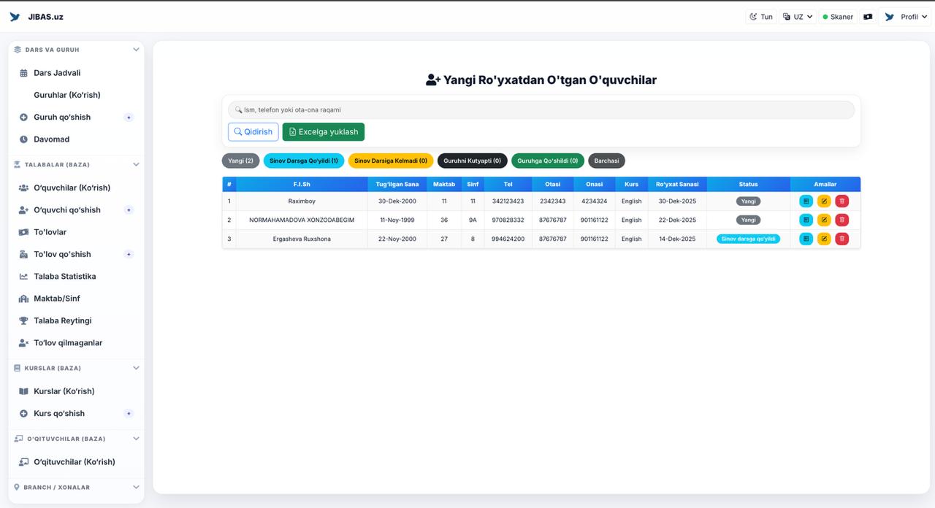Click the plus icon beside Guruh qo'shish
The height and width of the screenshot is (508, 935).
tap(129, 118)
